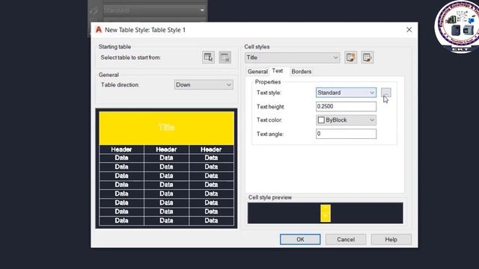
Task: Click the text style ellipsis button
Action: (386, 93)
